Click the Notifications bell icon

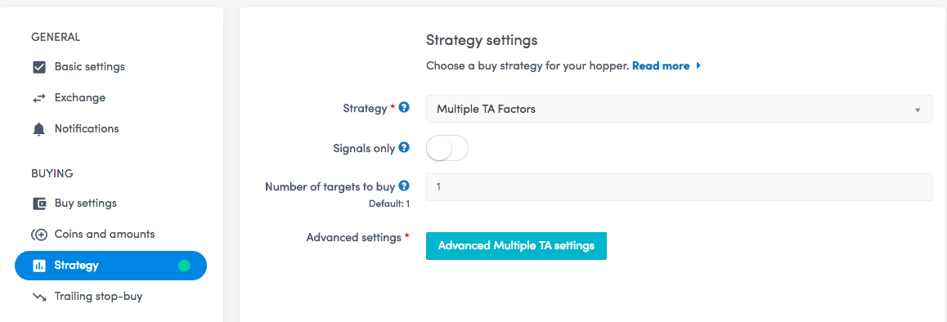(x=39, y=129)
